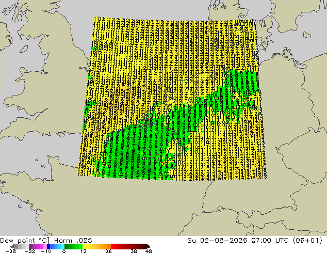
Task: Click the 'Dew point °C] Harm .025' title
Action: pos(46,241)
